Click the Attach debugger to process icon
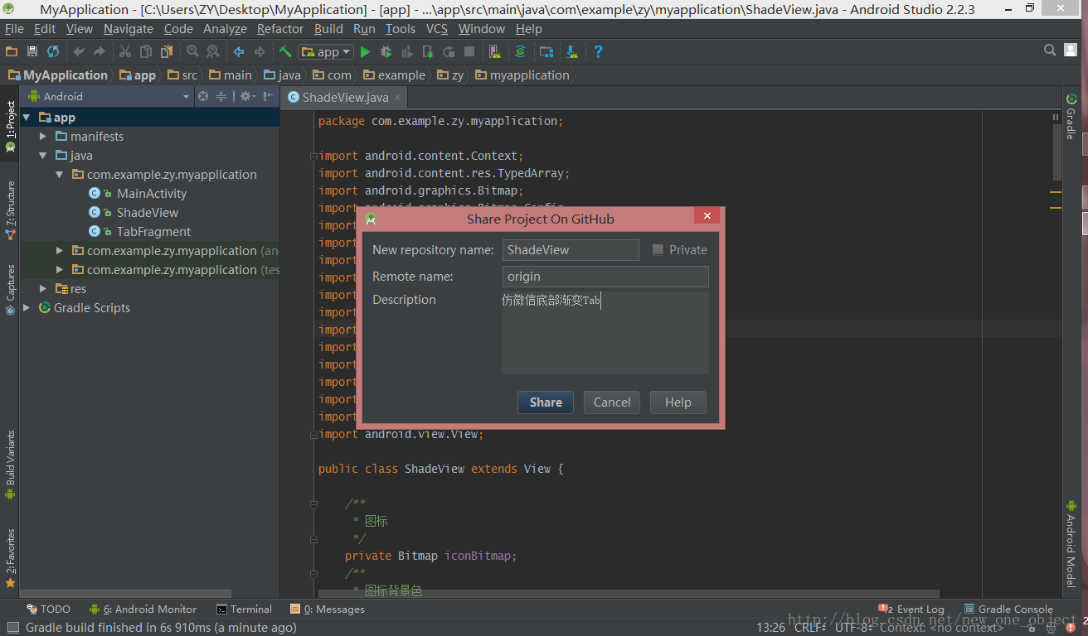1088x636 pixels. (x=428, y=51)
